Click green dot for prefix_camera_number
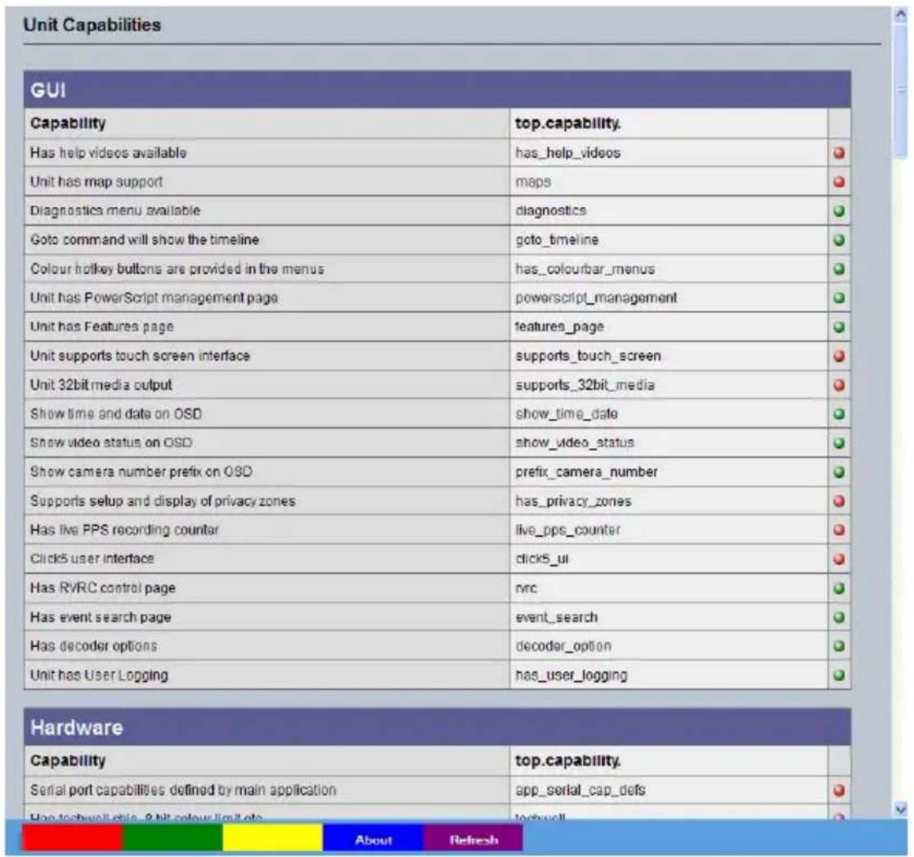 point(839,472)
